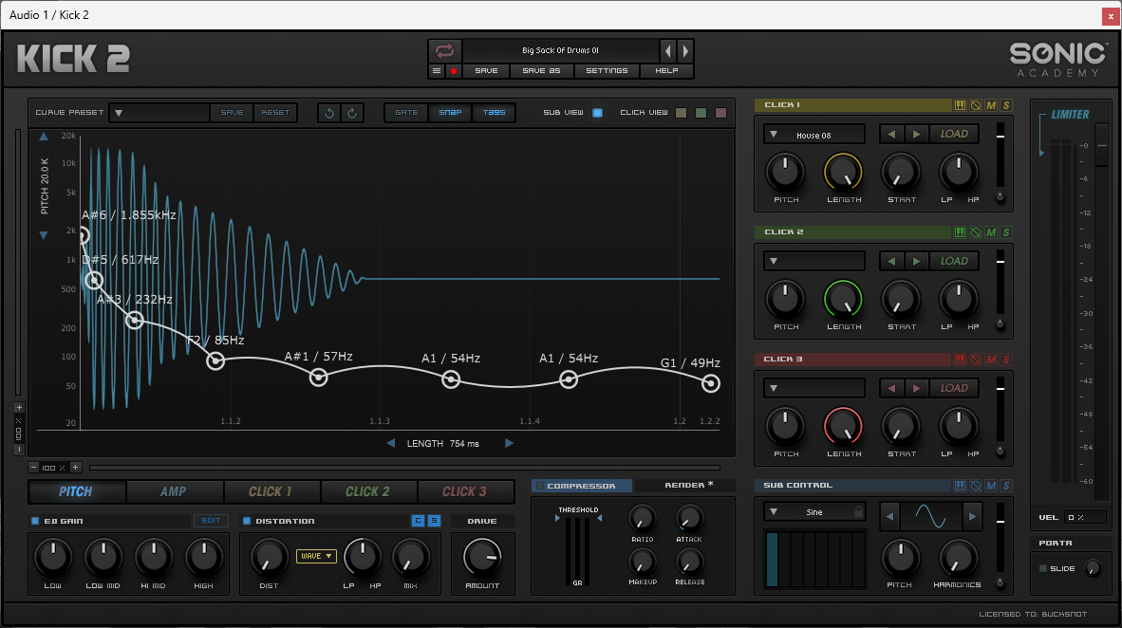Open Click 2 sample dropdown
The image size is (1122, 628).
coord(814,261)
